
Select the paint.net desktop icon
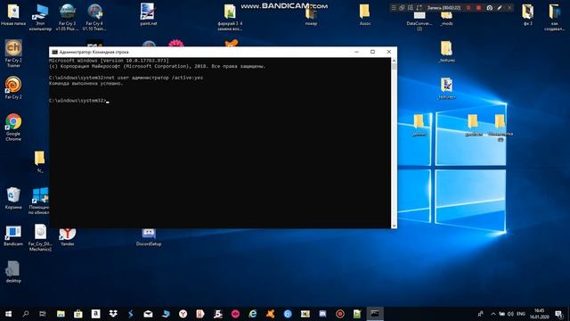coord(149,14)
